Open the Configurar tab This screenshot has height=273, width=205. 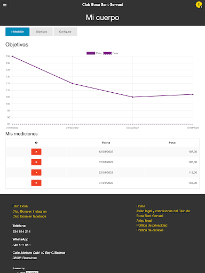click(65, 32)
